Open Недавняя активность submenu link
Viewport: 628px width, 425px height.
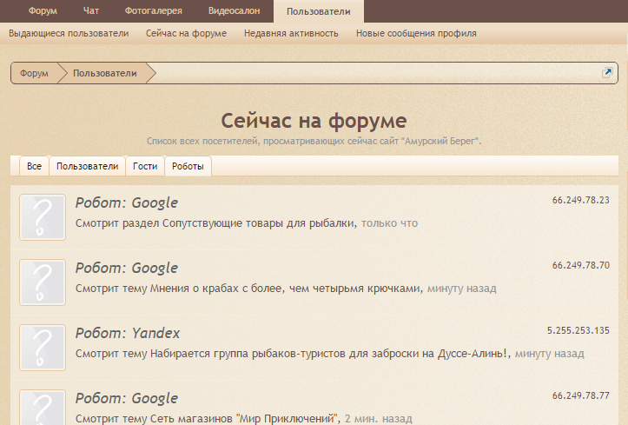(x=291, y=33)
